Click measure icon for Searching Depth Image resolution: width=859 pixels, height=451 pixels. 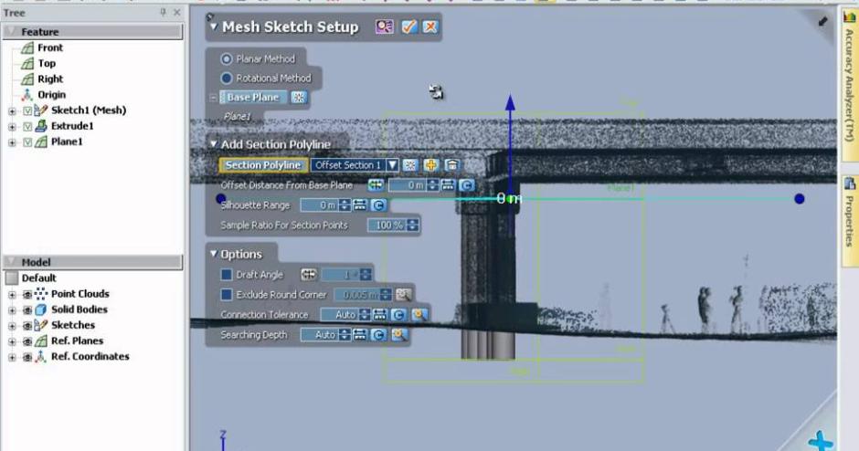point(360,335)
